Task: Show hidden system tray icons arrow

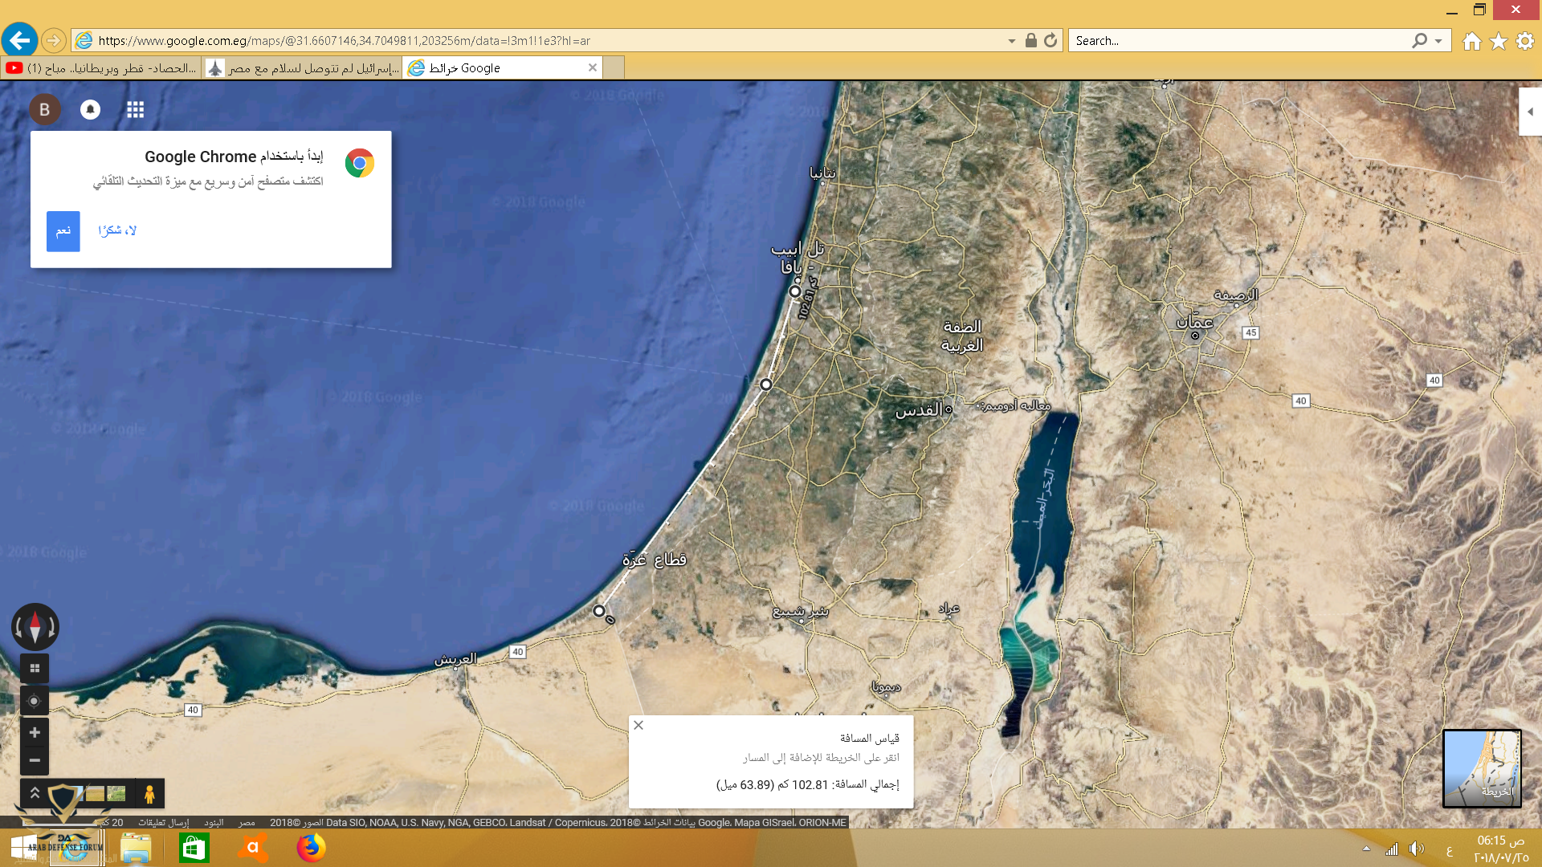Action: click(1366, 849)
